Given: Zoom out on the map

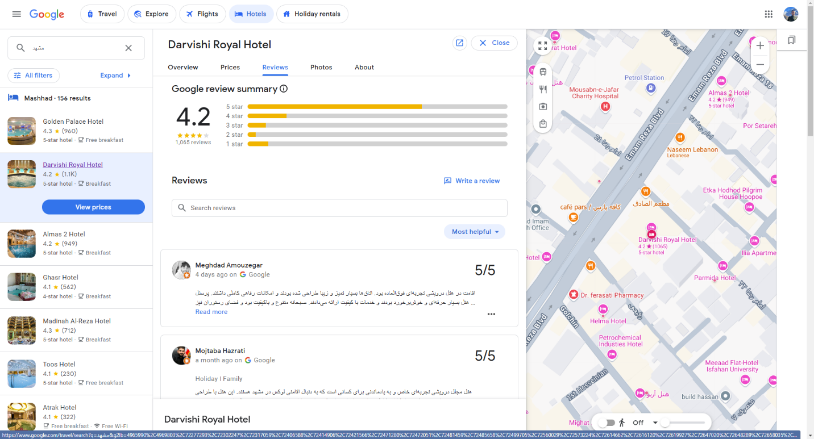Looking at the screenshot, I should pos(760,64).
